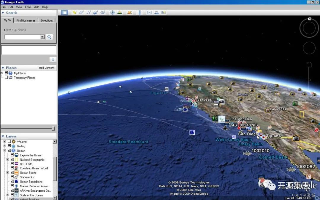This screenshot has width=320, height=200.
Task: Click the whale tail marker near Los Angeles
Action: click(225, 128)
